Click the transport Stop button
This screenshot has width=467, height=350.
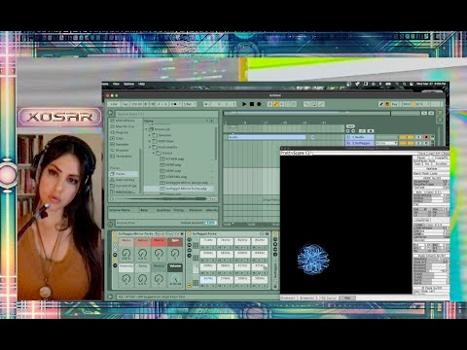tap(252, 104)
